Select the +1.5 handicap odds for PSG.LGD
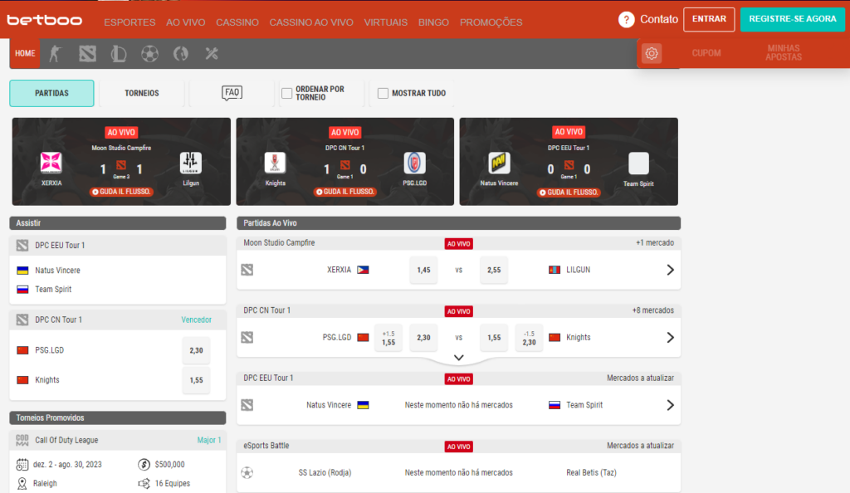Image resolution: width=850 pixels, height=493 pixels. click(x=388, y=338)
